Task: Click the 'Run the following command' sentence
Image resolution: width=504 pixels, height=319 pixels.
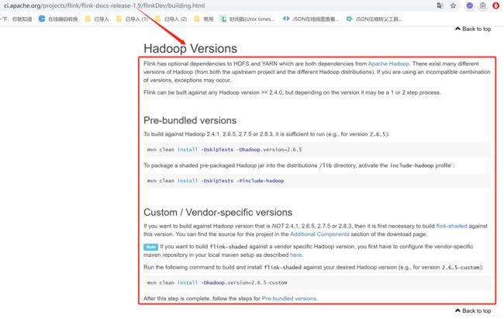Action: pyautogui.click(x=313, y=267)
